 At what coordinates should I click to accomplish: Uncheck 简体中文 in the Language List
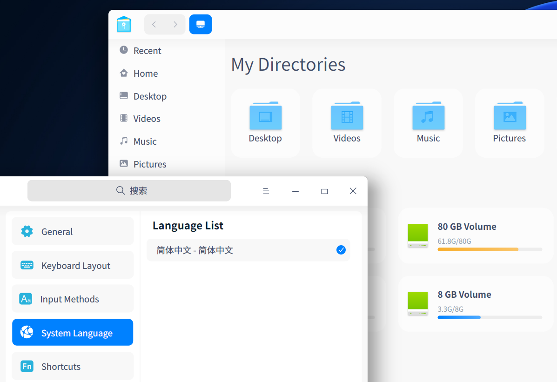coord(341,250)
